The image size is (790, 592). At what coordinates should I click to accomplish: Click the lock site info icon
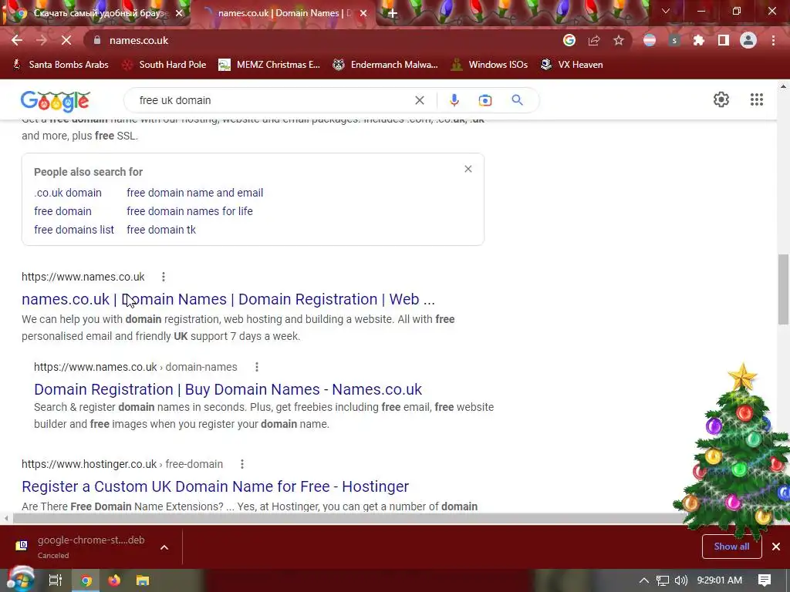pyautogui.click(x=97, y=40)
